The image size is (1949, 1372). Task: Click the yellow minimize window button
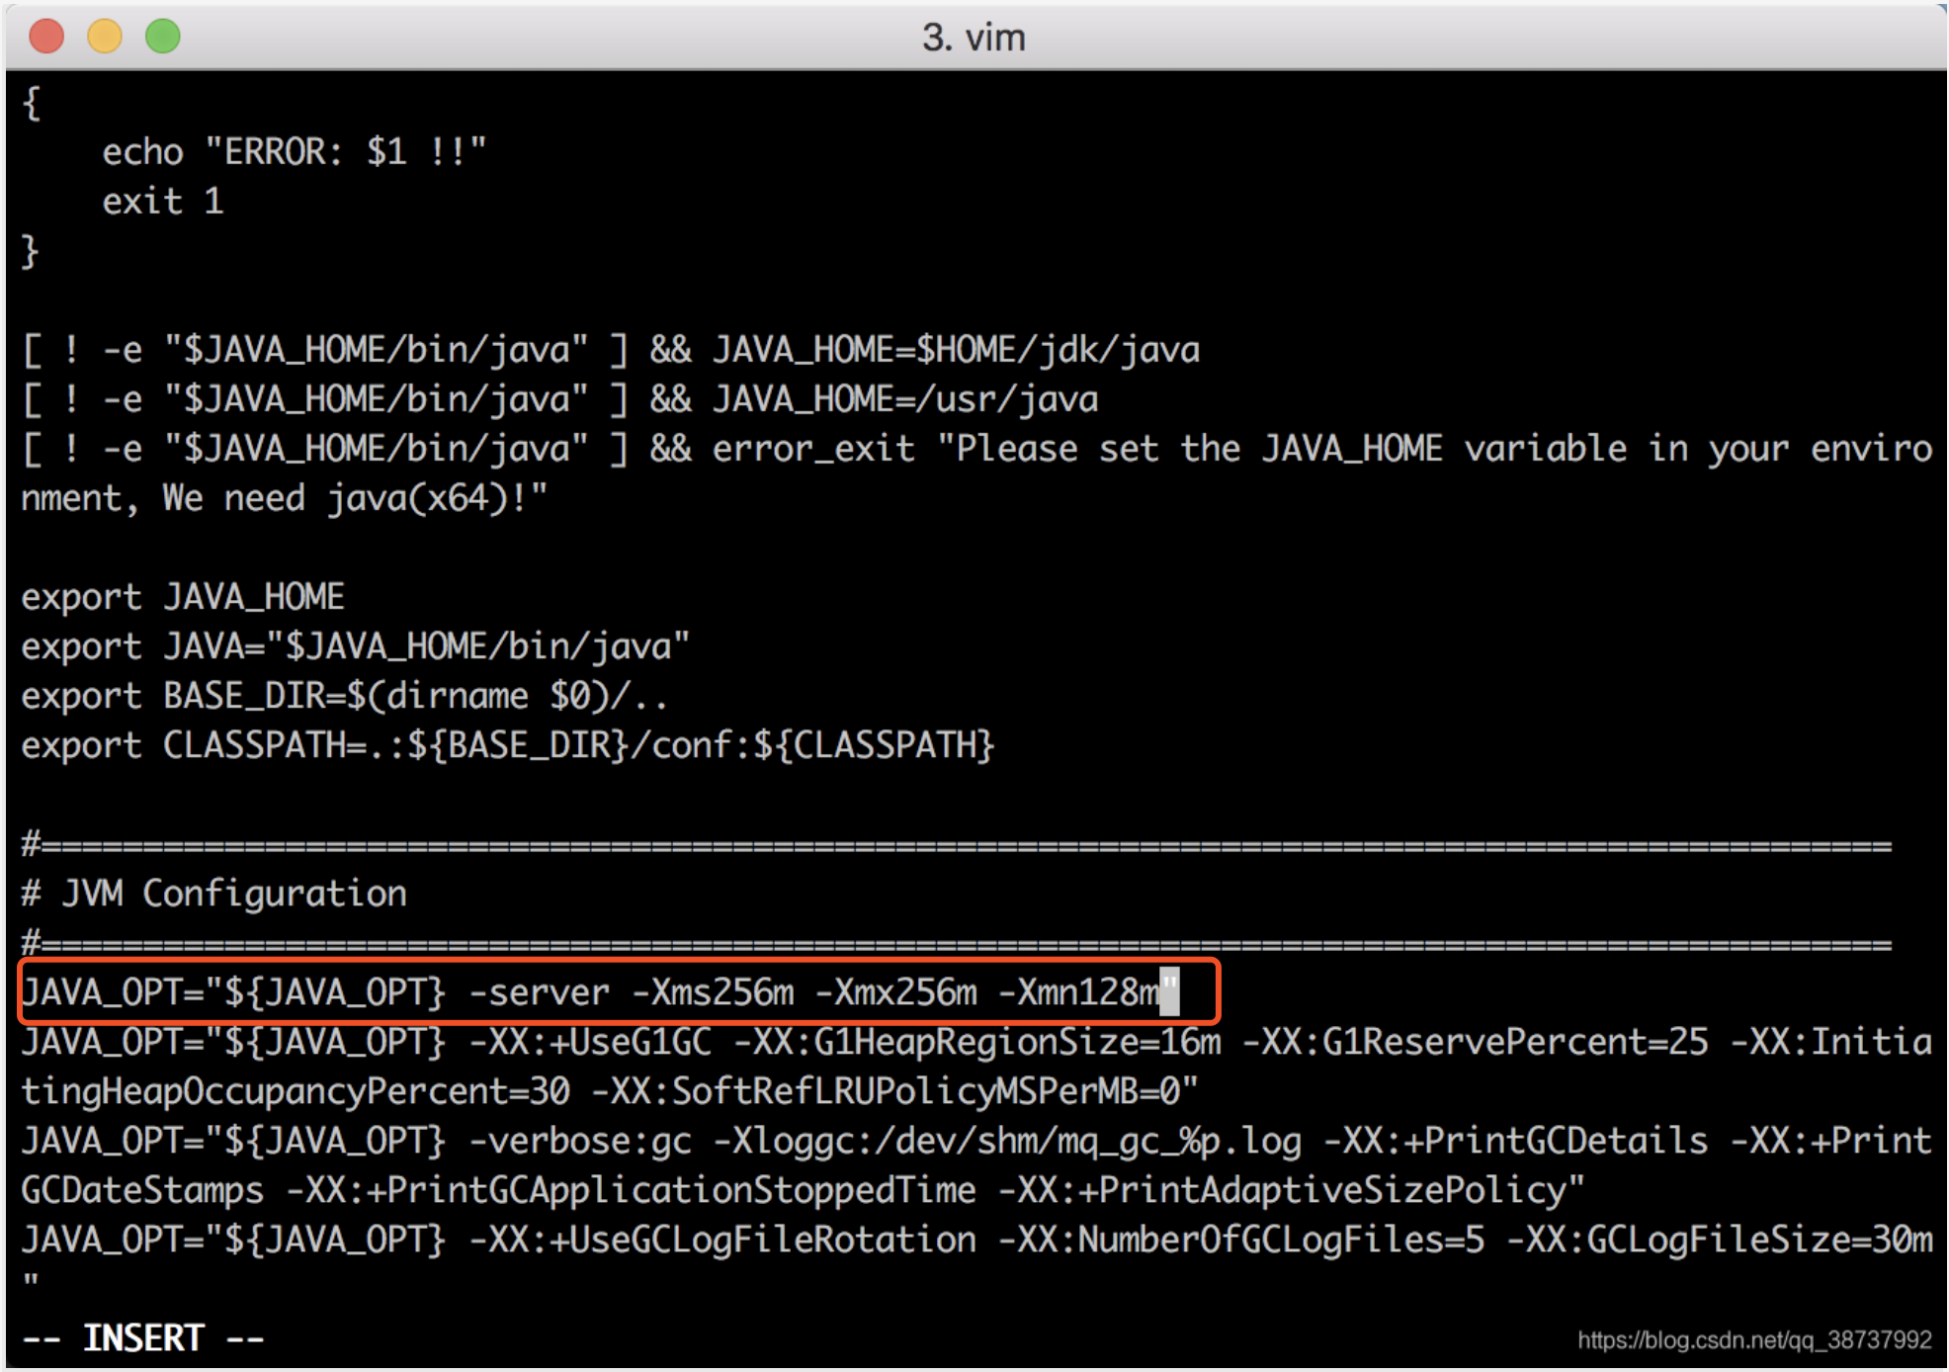coord(105,37)
